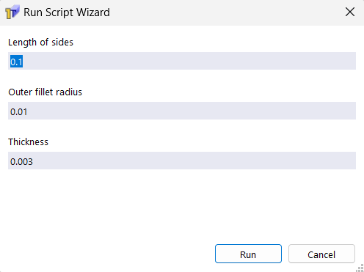
Task: Grab the dialog resize grip corner
Action: 360,268
